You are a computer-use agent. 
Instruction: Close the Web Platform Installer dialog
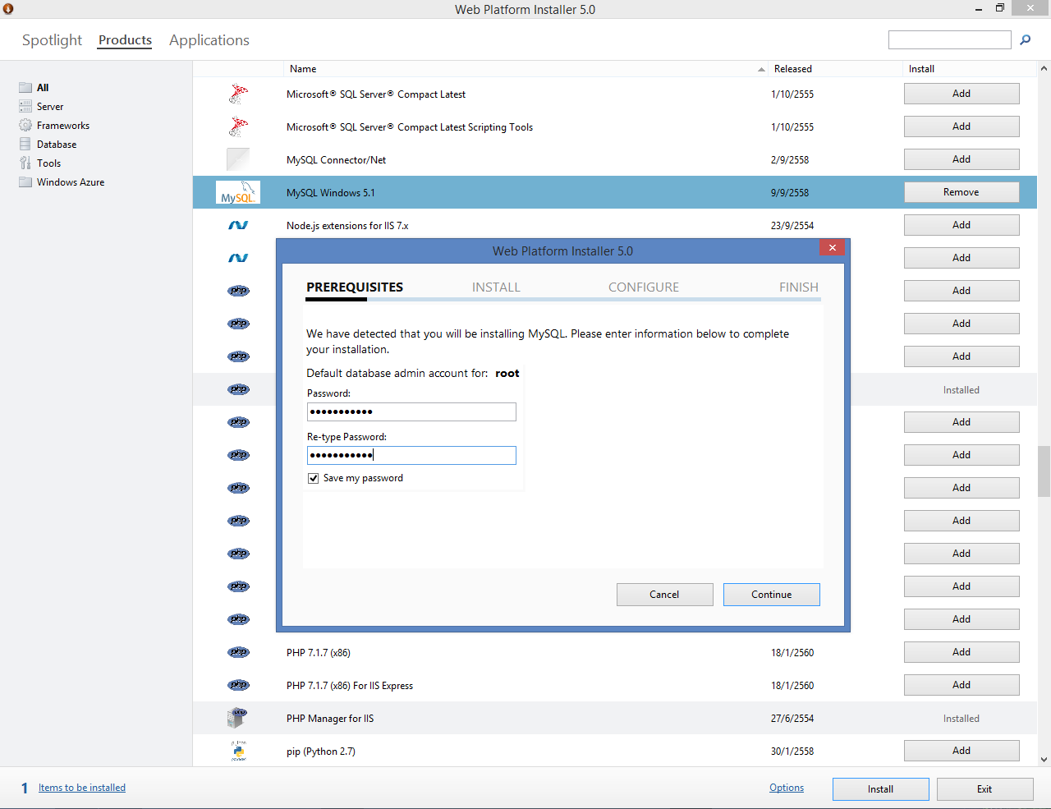click(x=832, y=248)
